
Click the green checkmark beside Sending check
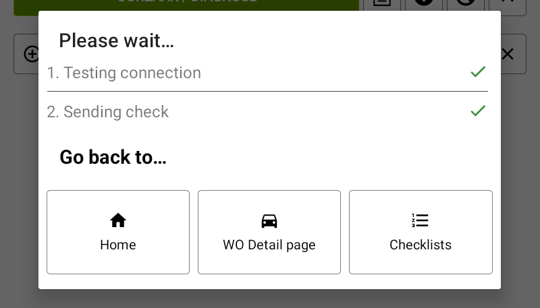click(x=478, y=111)
